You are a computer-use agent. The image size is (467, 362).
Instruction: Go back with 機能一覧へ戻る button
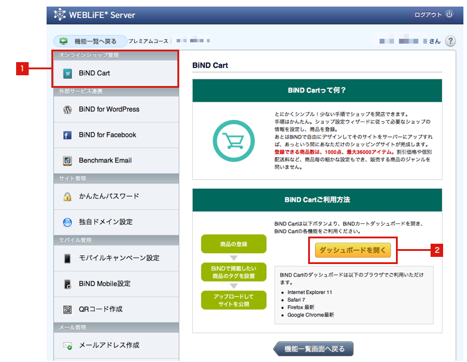(91, 41)
